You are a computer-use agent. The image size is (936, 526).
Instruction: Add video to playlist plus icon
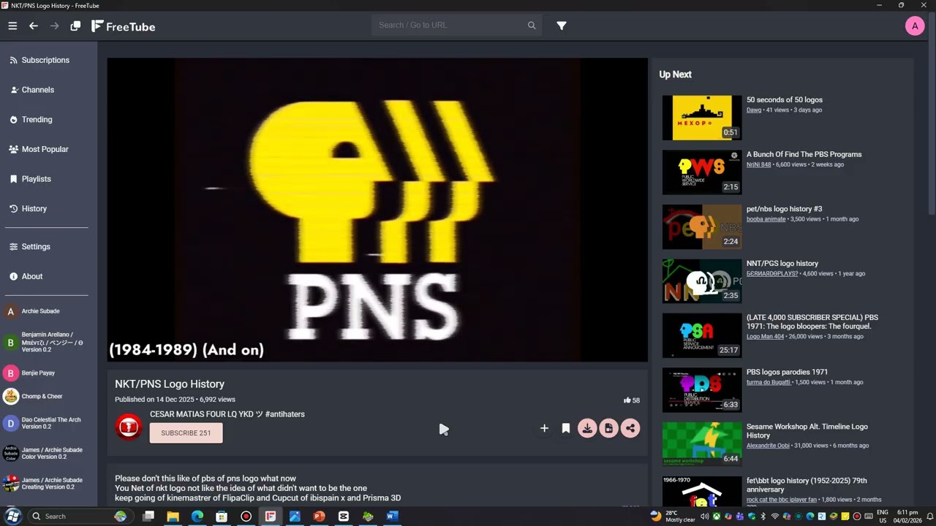(544, 428)
